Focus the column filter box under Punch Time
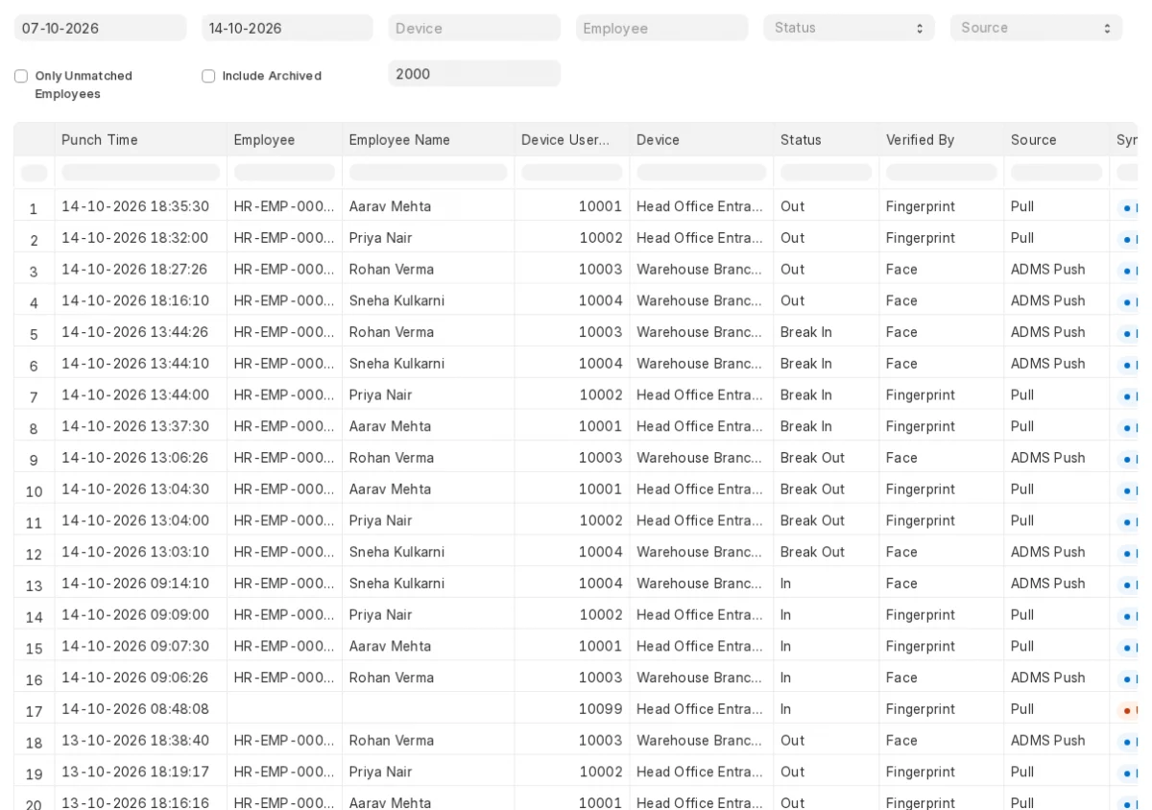Screen dimensions: 1152x810 [x=141, y=173]
